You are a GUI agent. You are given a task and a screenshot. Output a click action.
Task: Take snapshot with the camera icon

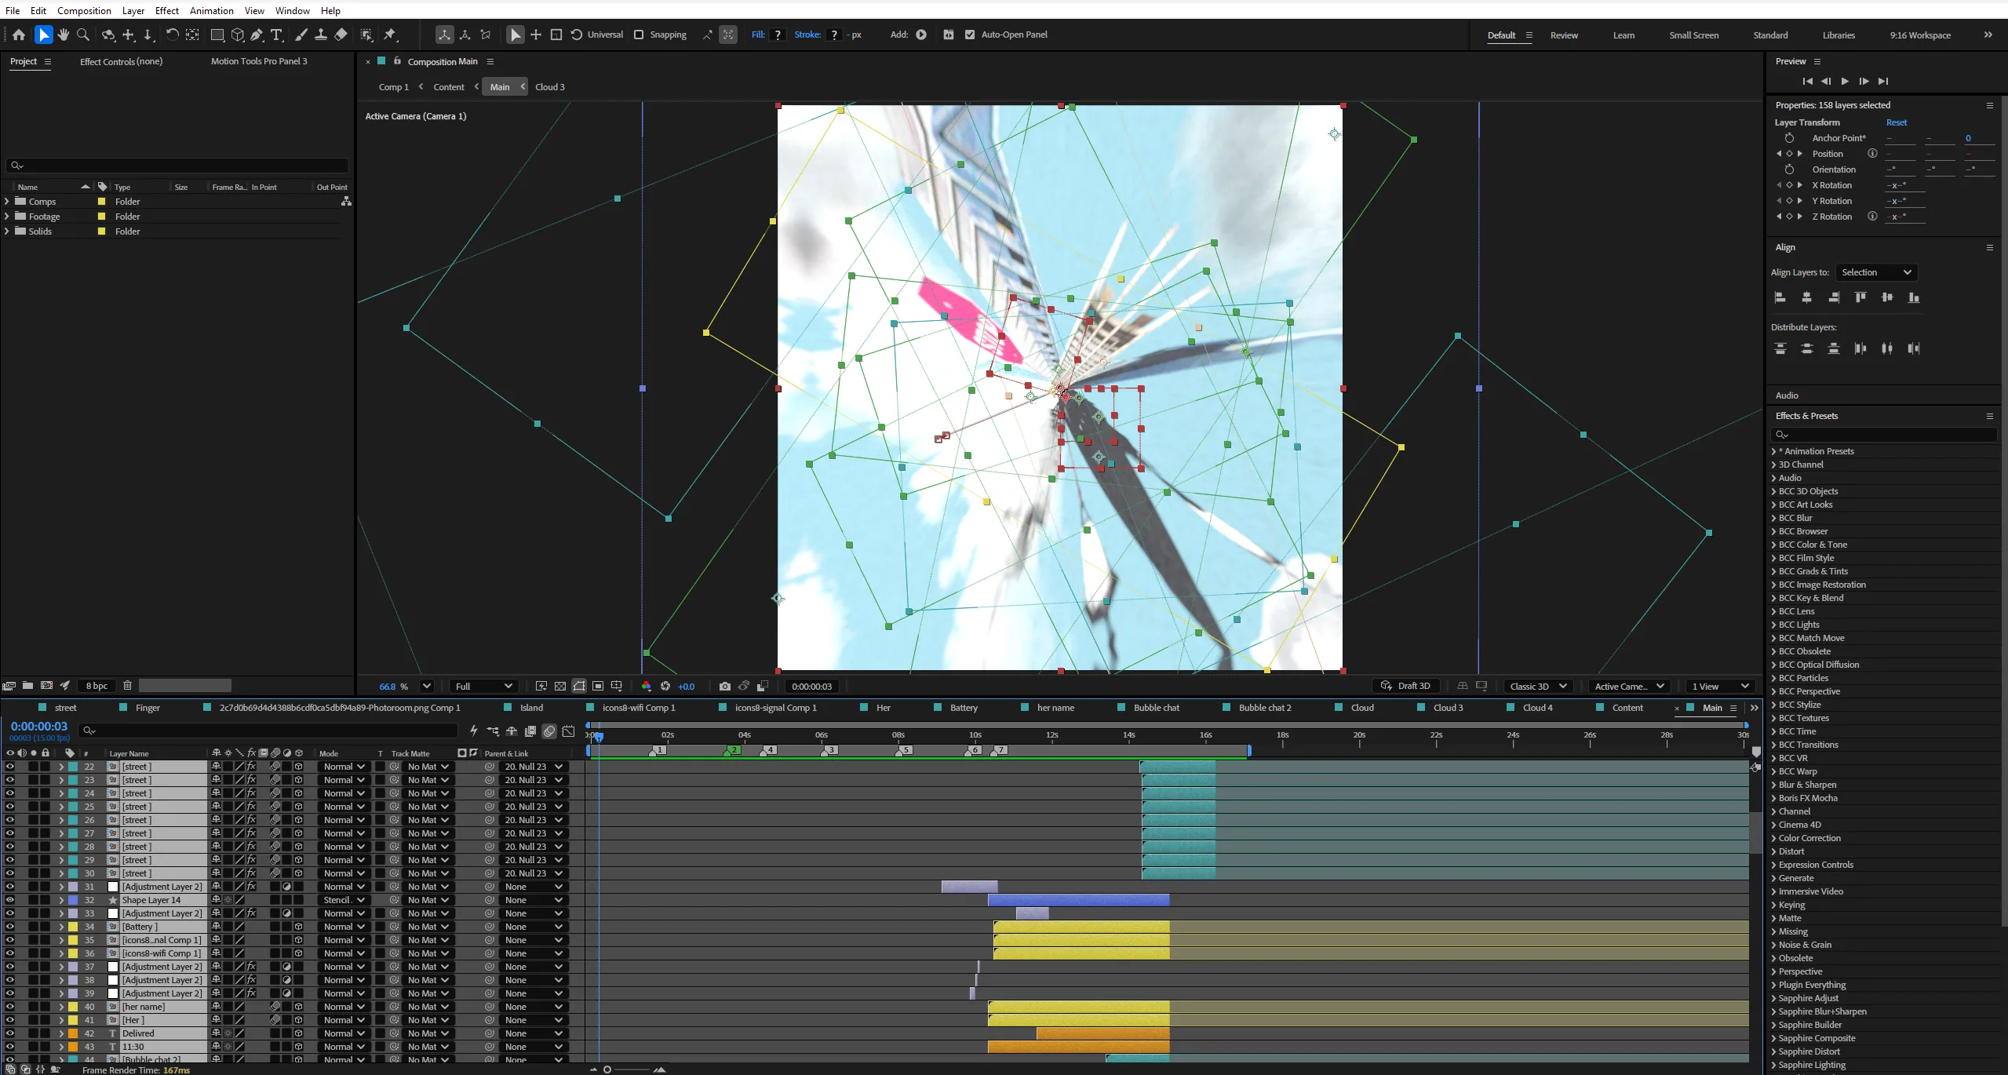point(724,687)
